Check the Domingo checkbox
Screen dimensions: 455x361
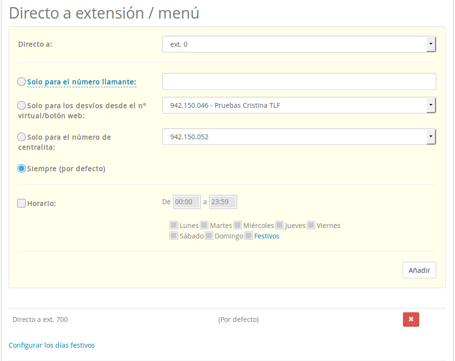point(209,236)
